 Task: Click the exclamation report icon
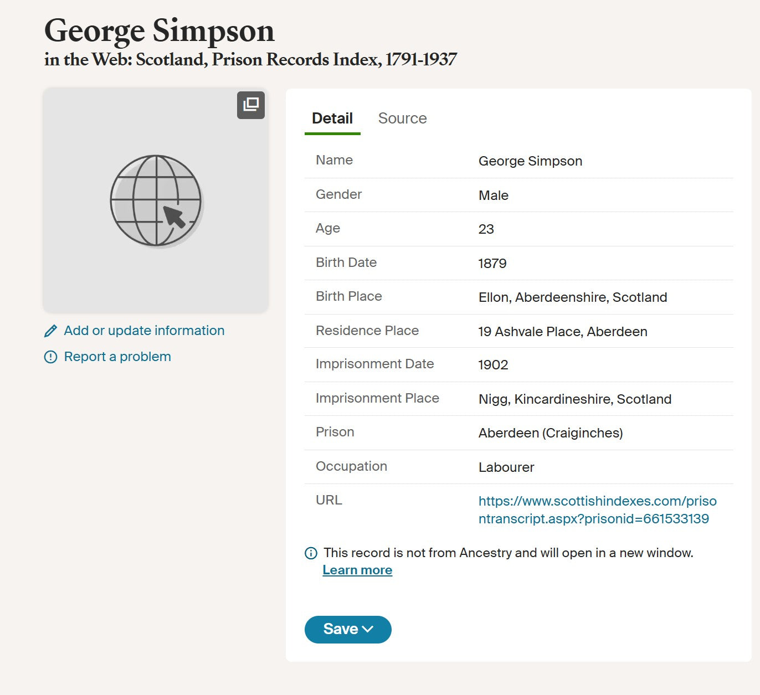(x=50, y=357)
